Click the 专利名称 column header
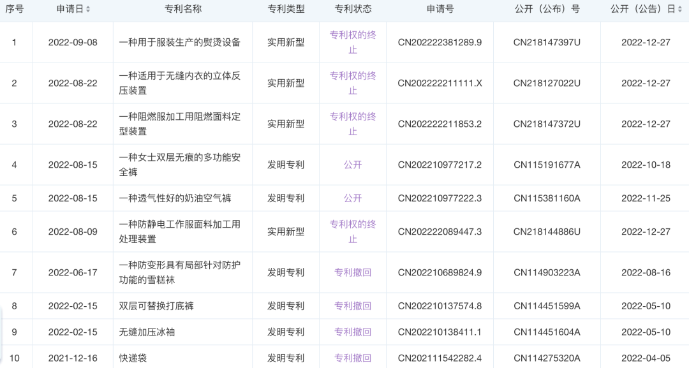Viewport: 689px width, 368px height. pyautogui.click(x=184, y=9)
